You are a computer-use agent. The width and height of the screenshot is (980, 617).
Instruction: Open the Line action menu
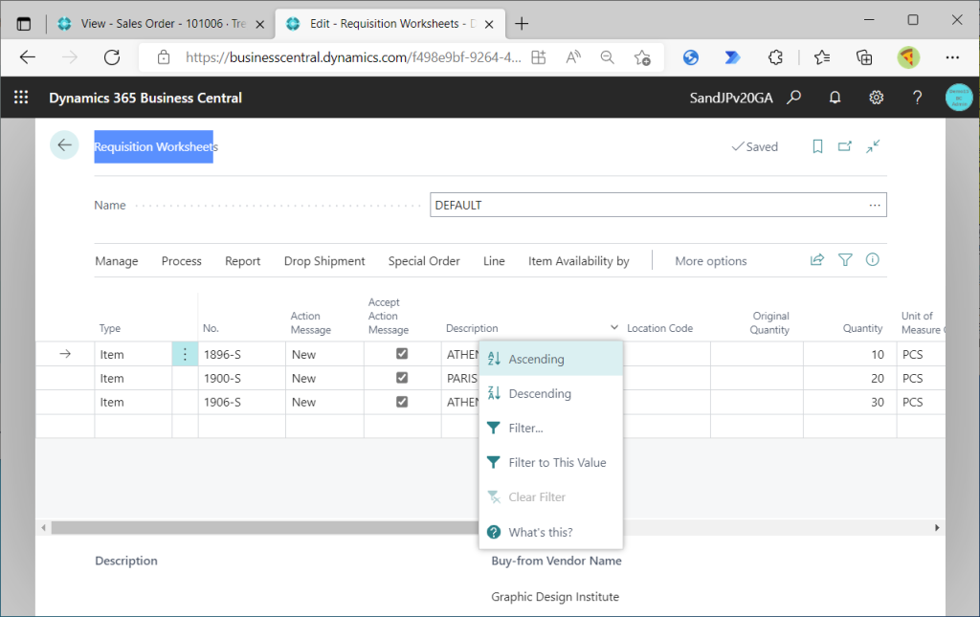pos(494,260)
